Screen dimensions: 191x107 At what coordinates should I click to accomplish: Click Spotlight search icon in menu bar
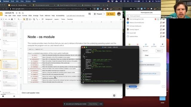click(146, 1)
